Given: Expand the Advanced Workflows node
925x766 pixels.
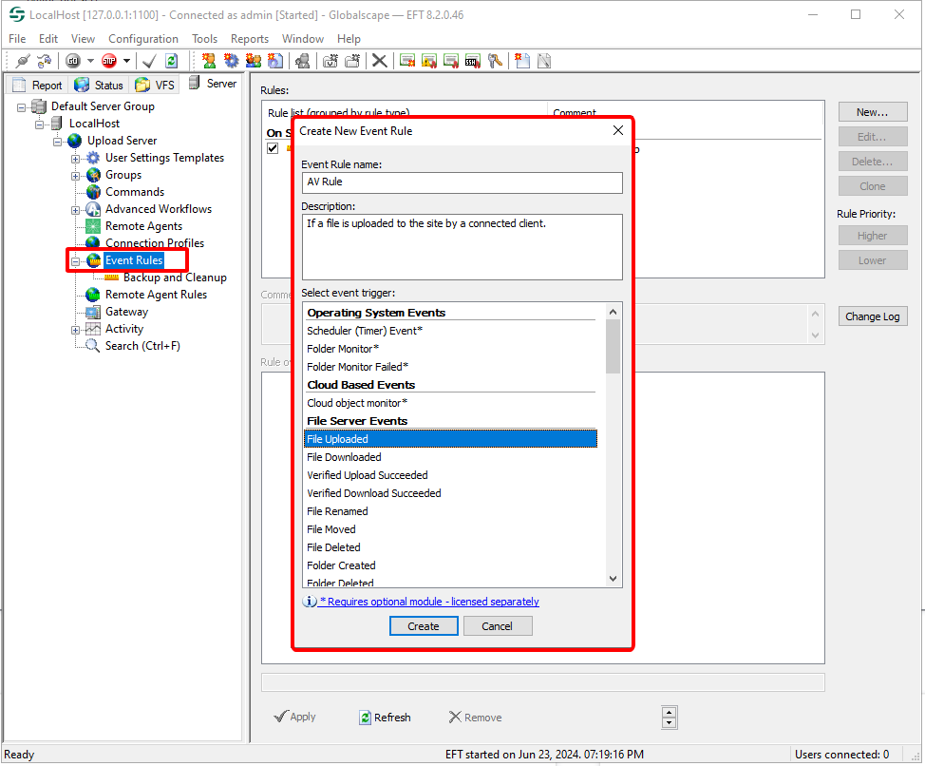Looking at the screenshot, I should (x=76, y=210).
